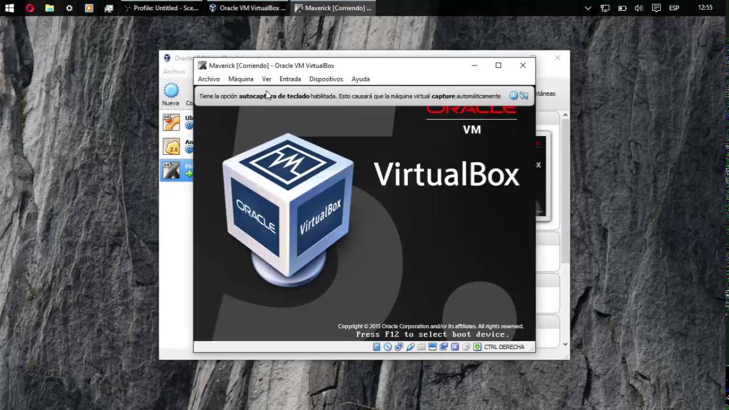This screenshot has height=410, width=729.
Task: Open the Máquina menu
Action: click(241, 79)
